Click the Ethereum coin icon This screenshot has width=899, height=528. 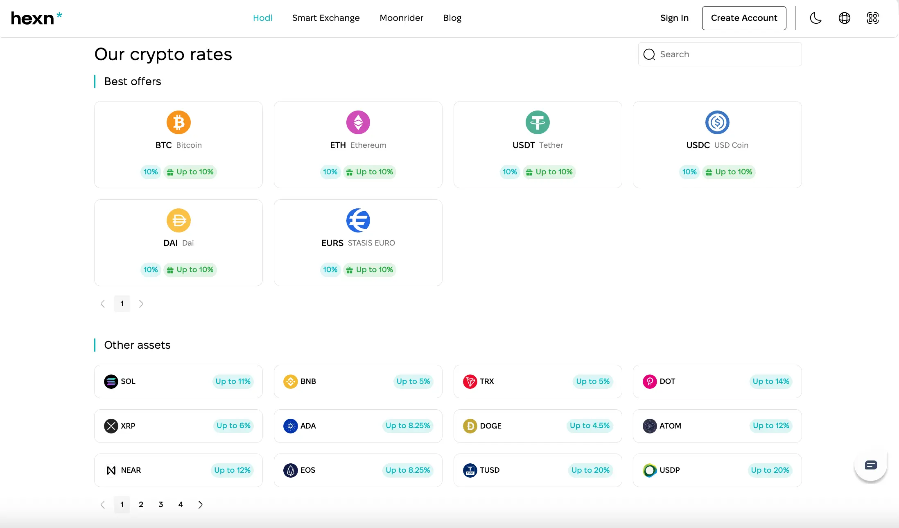point(358,122)
